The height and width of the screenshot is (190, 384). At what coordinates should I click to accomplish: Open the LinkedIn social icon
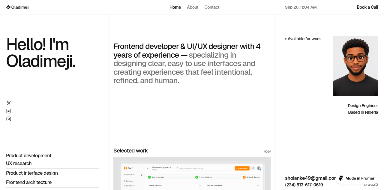coord(9,111)
